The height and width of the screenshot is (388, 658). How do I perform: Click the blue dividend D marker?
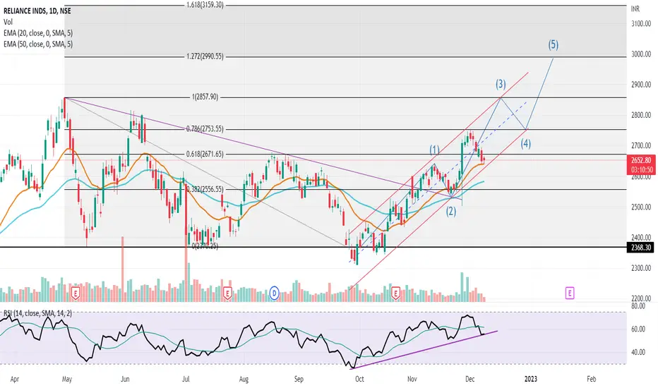[x=274, y=293]
